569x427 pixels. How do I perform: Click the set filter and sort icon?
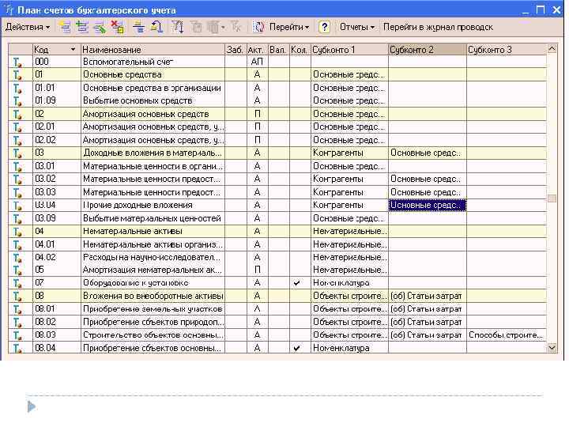pyautogui.click(x=177, y=27)
